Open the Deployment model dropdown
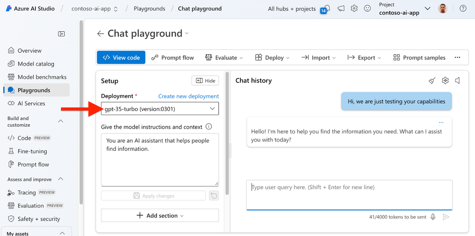Screen dimensions: 475x236 point(160,109)
